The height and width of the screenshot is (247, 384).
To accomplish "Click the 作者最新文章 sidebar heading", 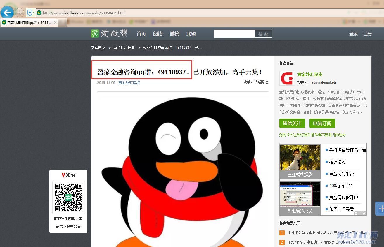I will pos(290,223).
